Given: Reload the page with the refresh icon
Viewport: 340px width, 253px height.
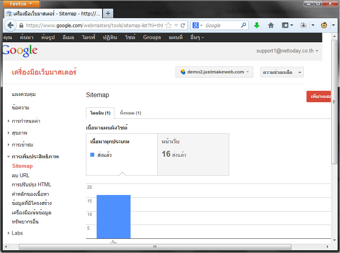Looking at the screenshot, I should tap(183, 25).
